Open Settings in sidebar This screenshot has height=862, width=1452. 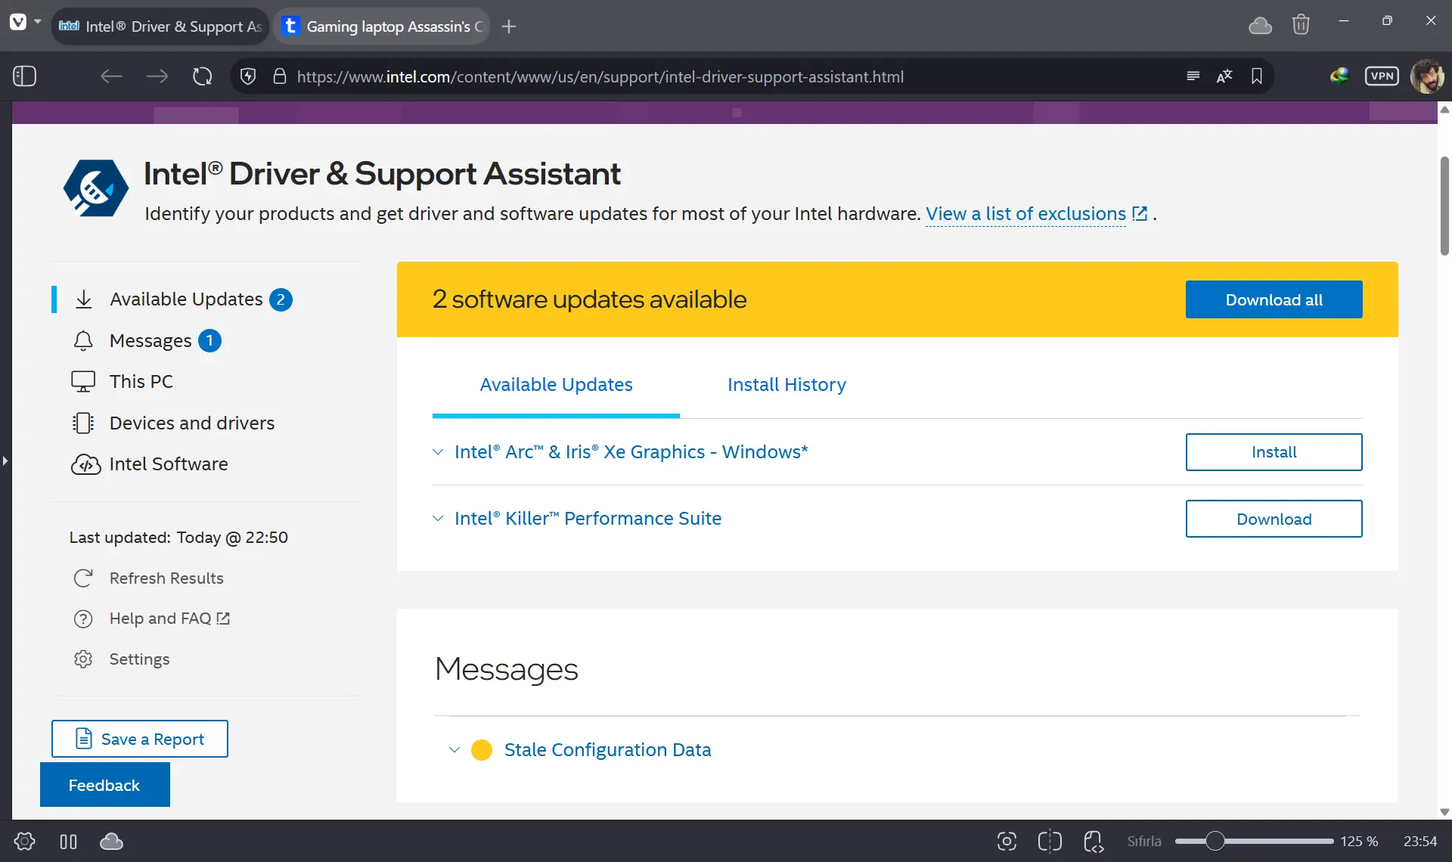pyautogui.click(x=139, y=659)
